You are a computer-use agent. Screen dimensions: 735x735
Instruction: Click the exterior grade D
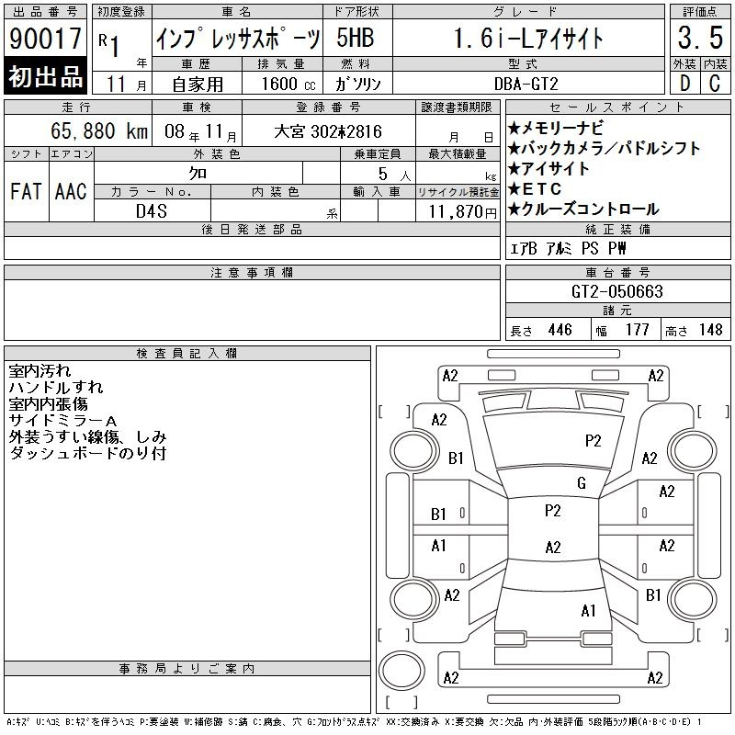click(x=684, y=83)
